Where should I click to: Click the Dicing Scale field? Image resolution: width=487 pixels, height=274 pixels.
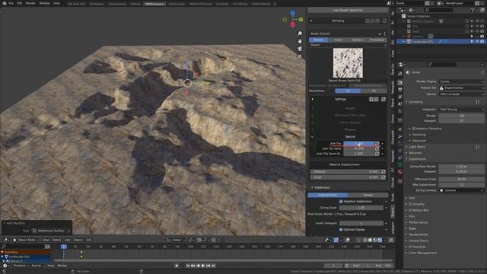[361, 208]
